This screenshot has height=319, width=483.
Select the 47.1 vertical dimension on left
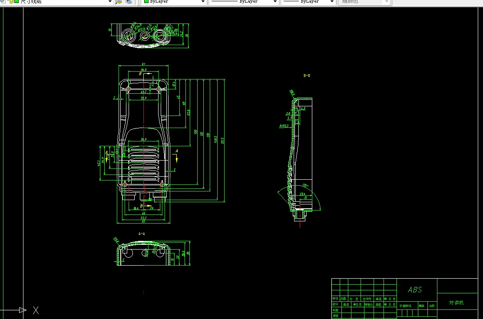coord(99,163)
